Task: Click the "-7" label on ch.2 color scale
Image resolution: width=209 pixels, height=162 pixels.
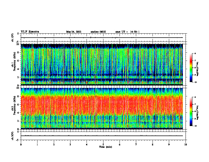Action: [x=195, y=104]
